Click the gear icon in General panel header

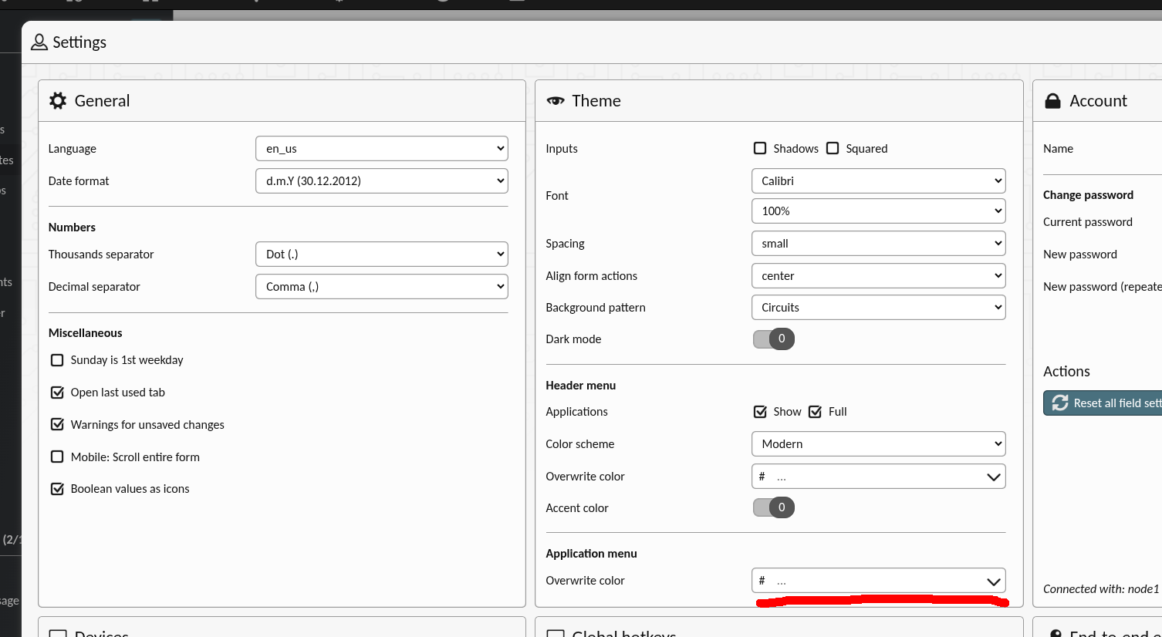pyautogui.click(x=58, y=101)
